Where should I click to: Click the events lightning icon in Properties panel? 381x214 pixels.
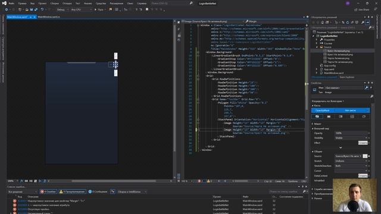coord(371,87)
